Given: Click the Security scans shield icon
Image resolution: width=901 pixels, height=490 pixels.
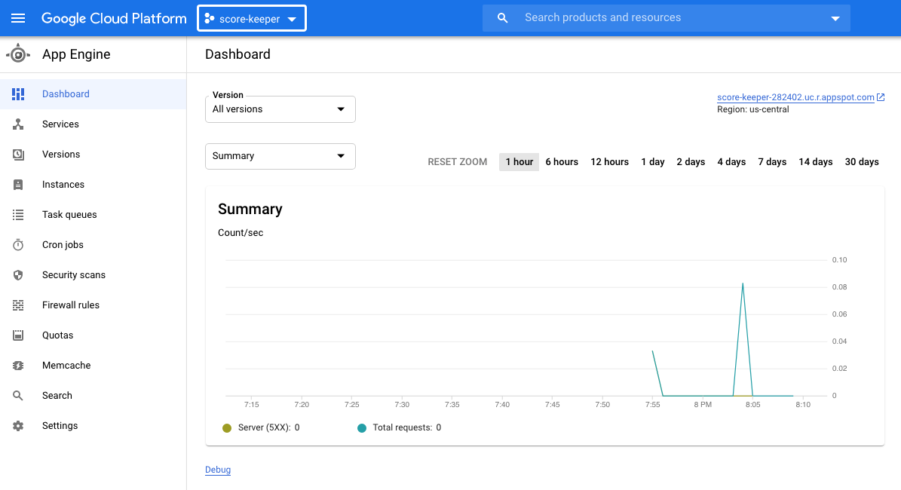Looking at the screenshot, I should point(18,275).
